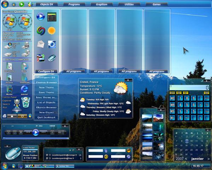This screenshot has height=170, width=212.
Task: Open the Music folder icon
Action: coord(24,66)
